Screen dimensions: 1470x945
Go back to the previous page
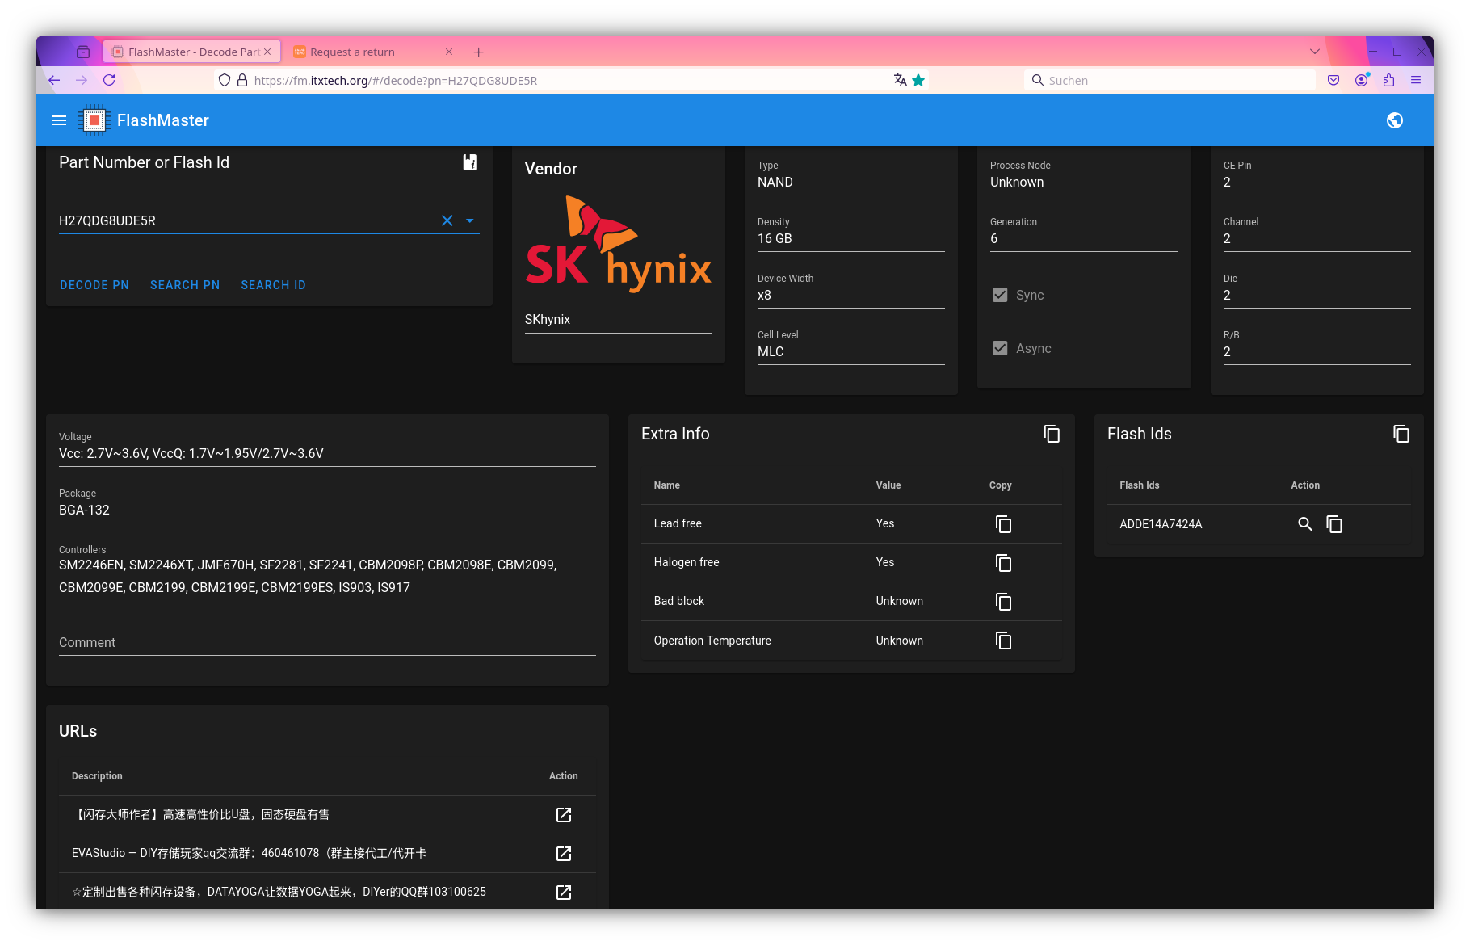click(x=54, y=80)
